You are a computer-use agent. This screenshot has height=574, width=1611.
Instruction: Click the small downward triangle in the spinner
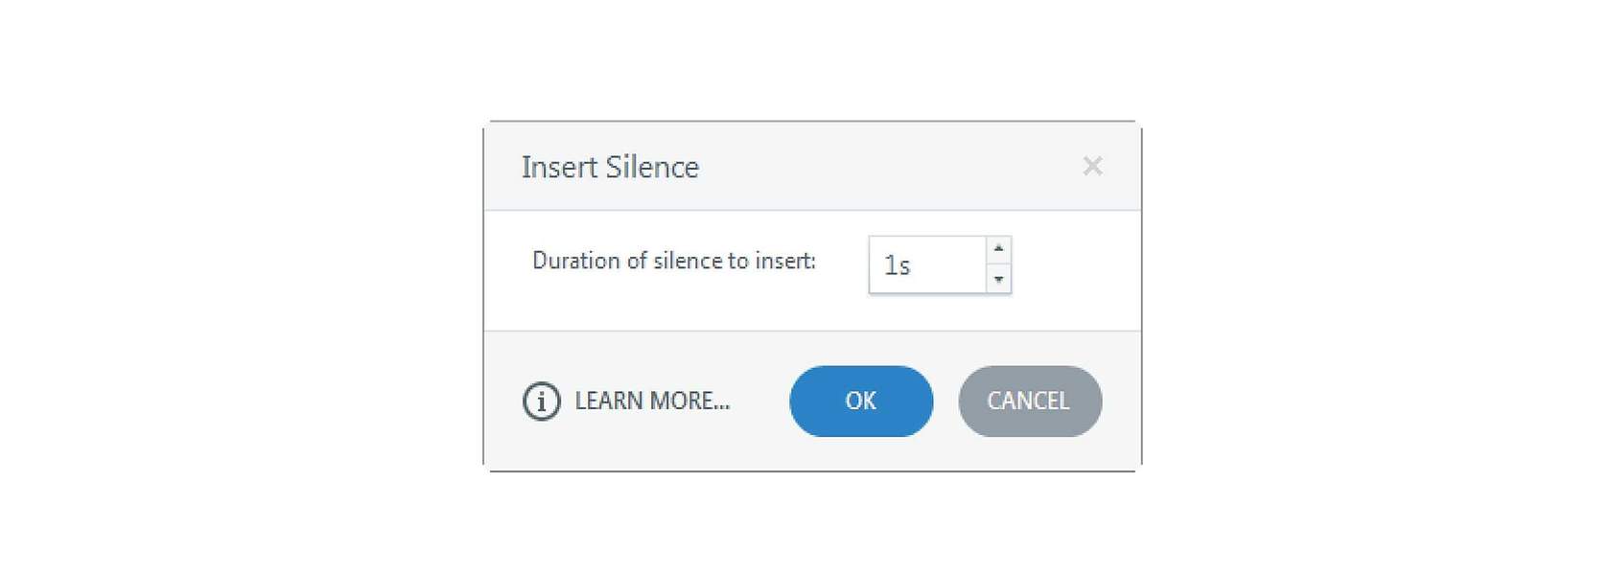click(998, 280)
